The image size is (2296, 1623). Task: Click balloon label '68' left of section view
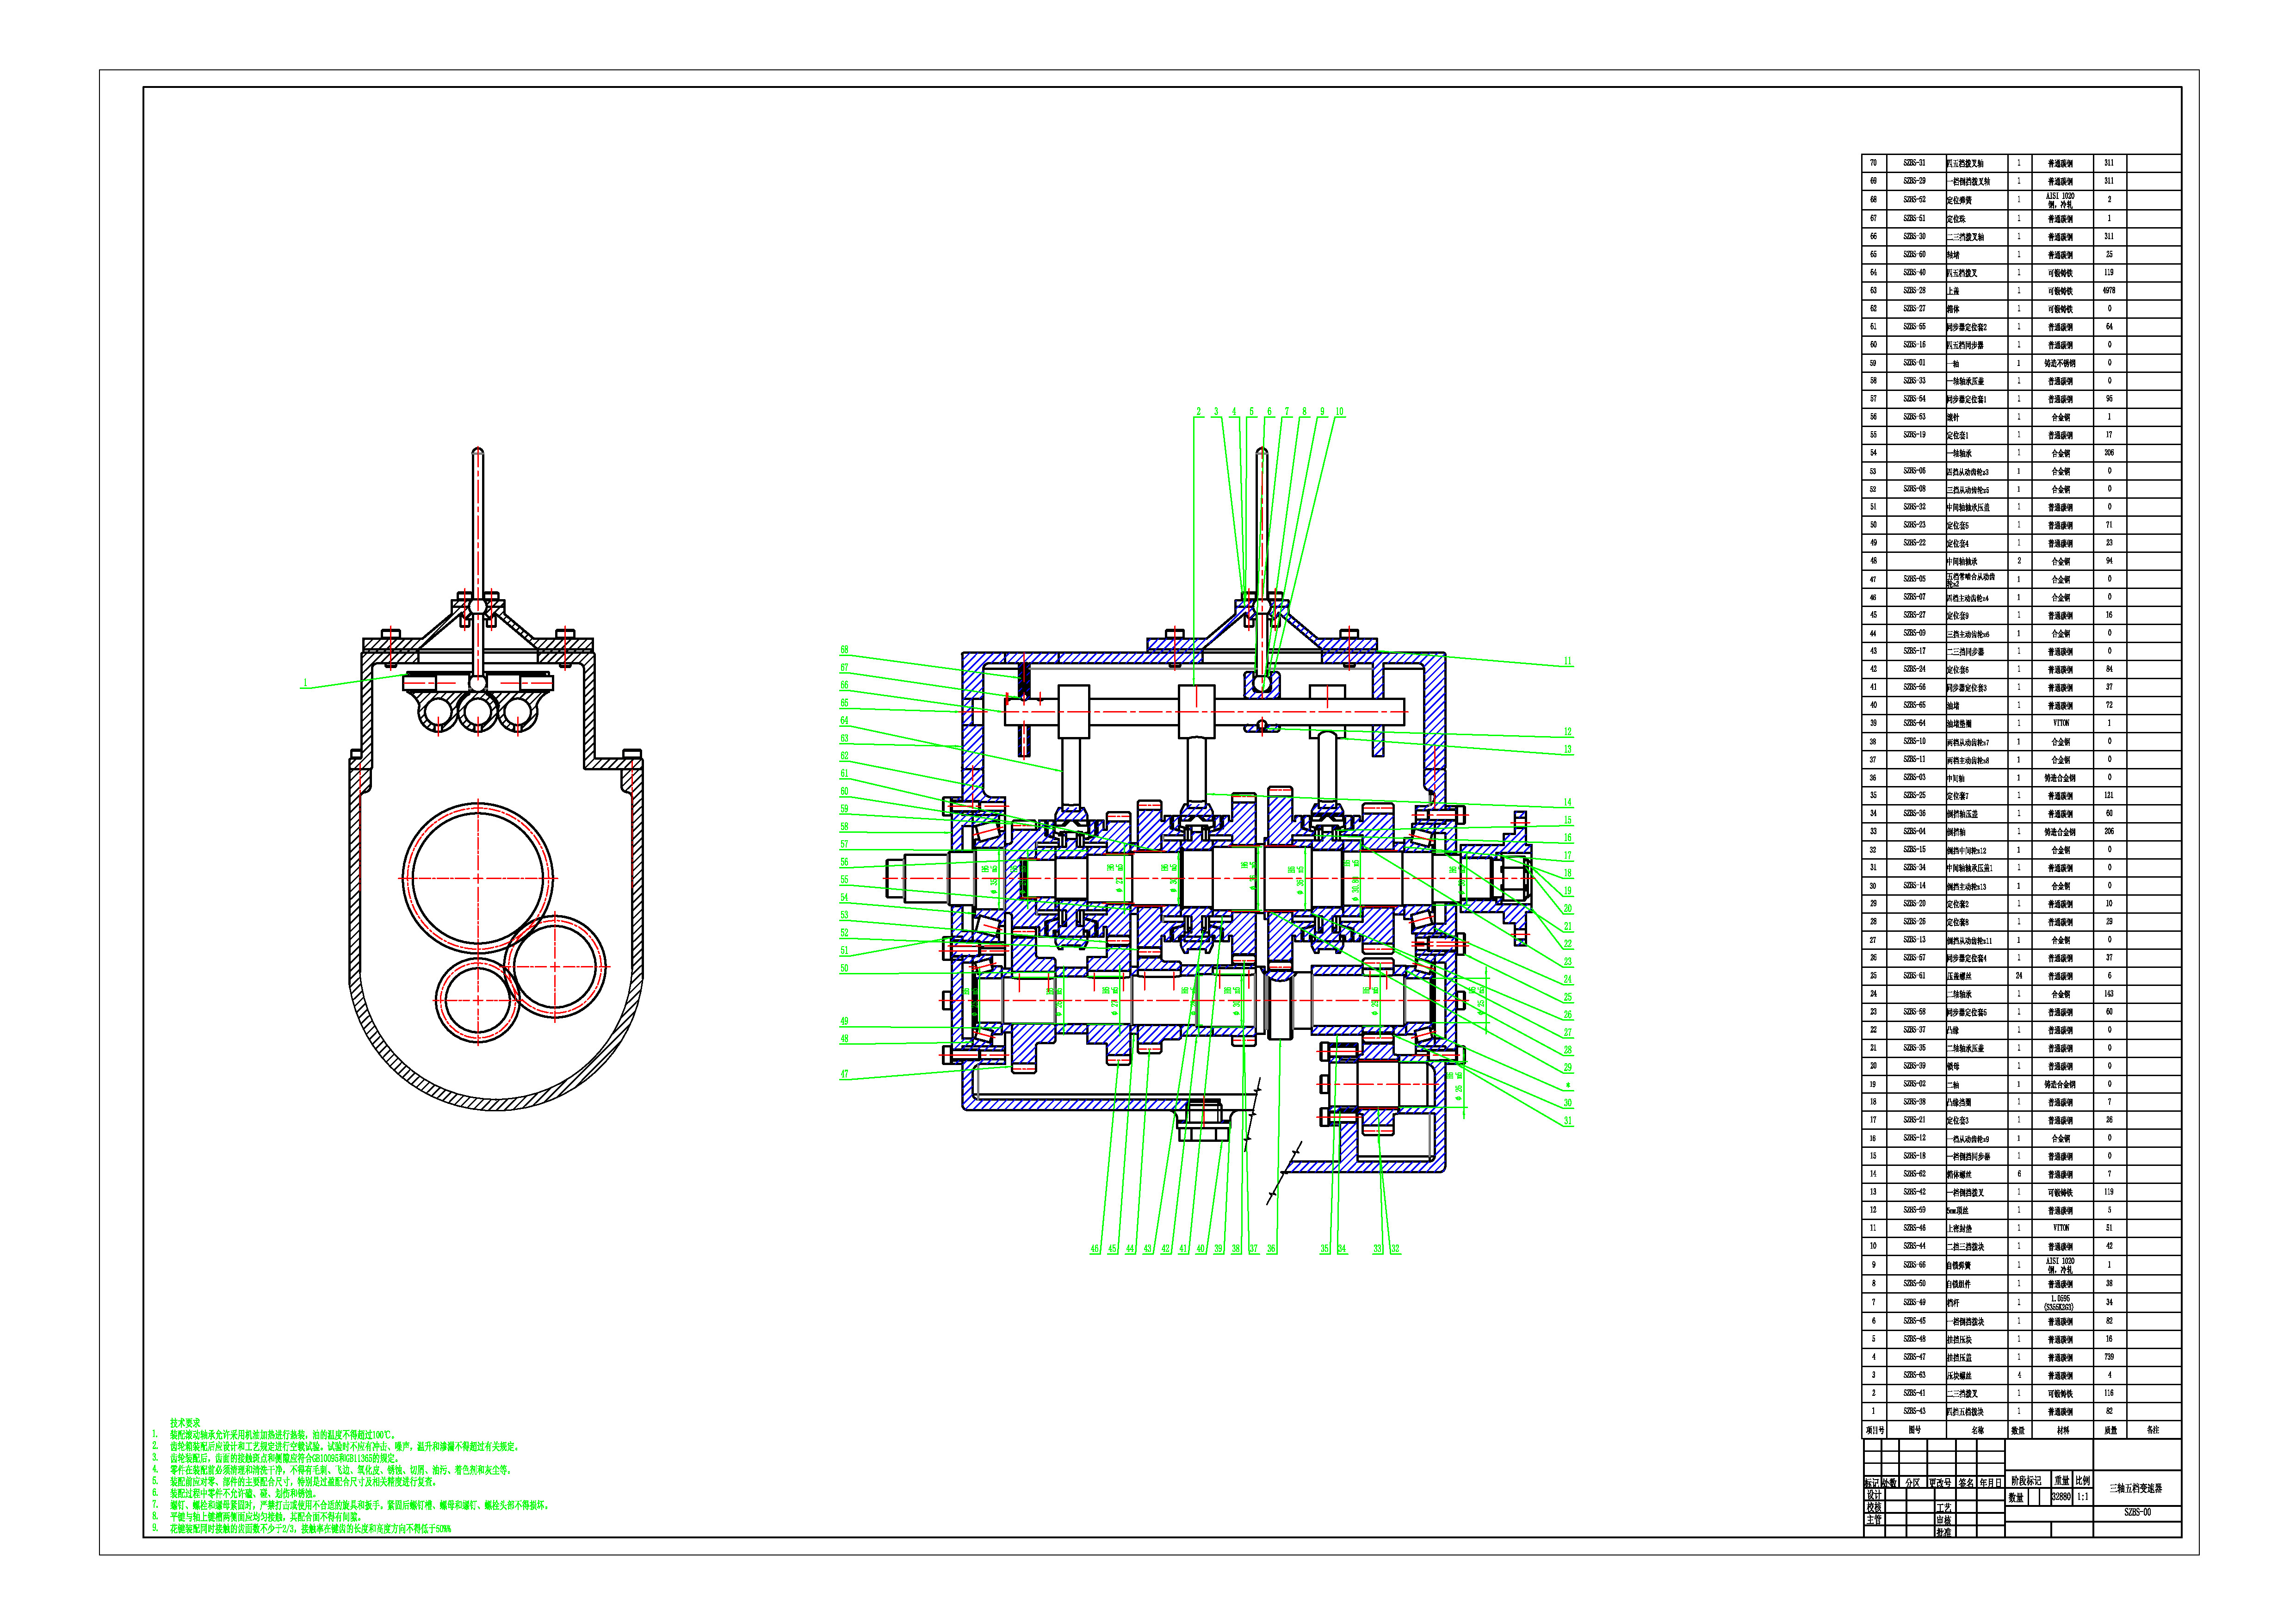844,650
